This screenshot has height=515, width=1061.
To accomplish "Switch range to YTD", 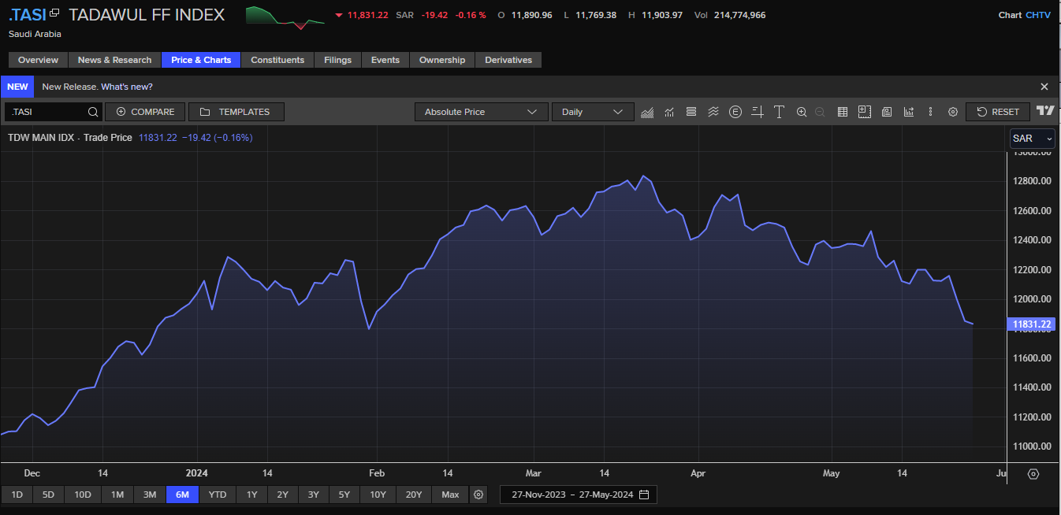I will (x=218, y=495).
